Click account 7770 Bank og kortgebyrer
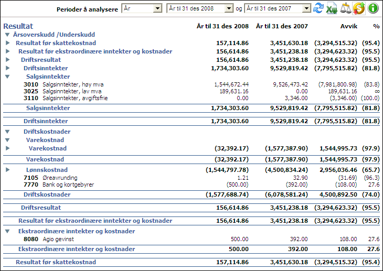The height and width of the screenshot is (271, 383). click(x=59, y=185)
